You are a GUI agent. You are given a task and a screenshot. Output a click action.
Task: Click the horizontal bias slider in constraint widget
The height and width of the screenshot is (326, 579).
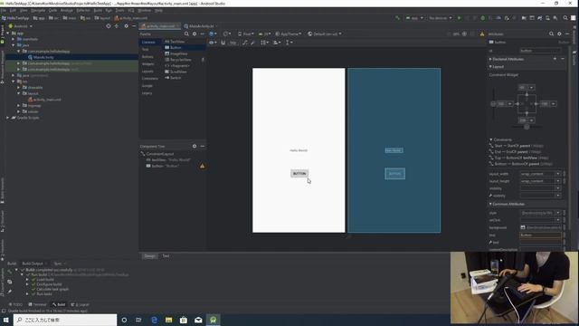tap(527, 127)
